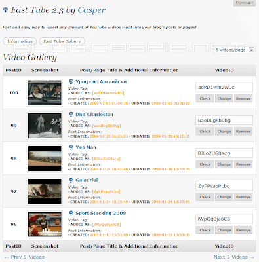
Task: Open the DnB Charleston post
Action: [94, 115]
